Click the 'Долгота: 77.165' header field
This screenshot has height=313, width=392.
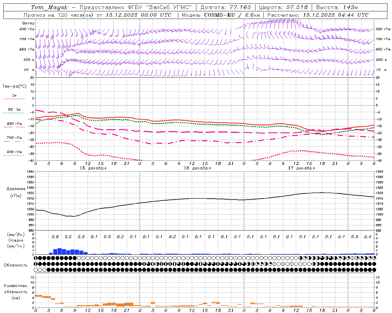(226, 7)
